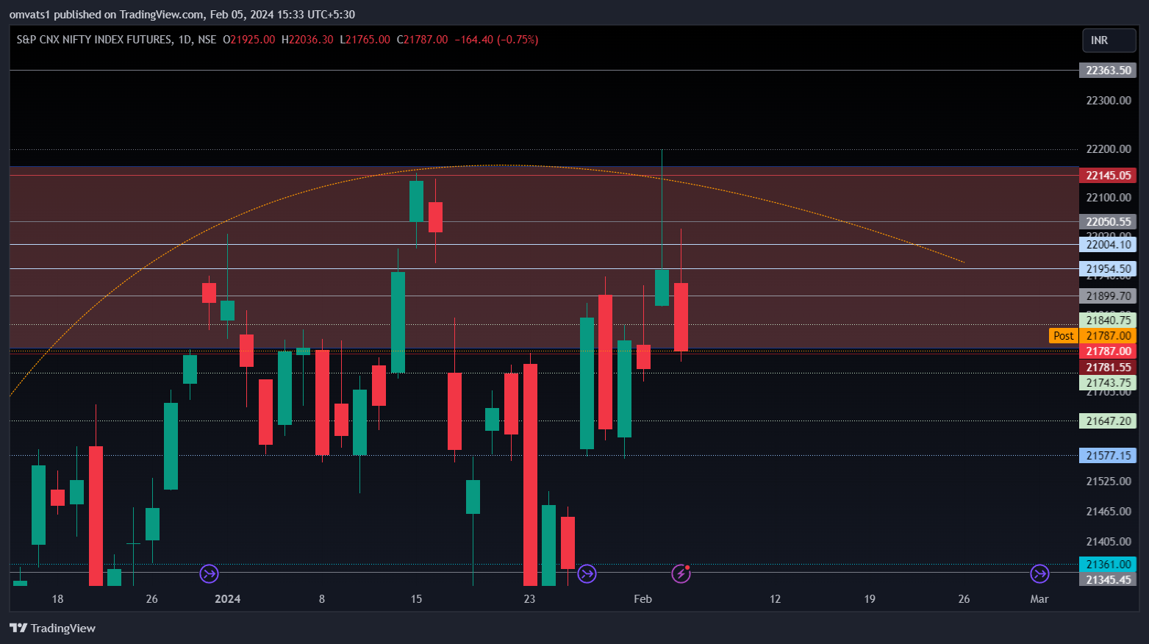Open the purple lightning event icon near Feb
The image size is (1149, 644).
[681, 573]
